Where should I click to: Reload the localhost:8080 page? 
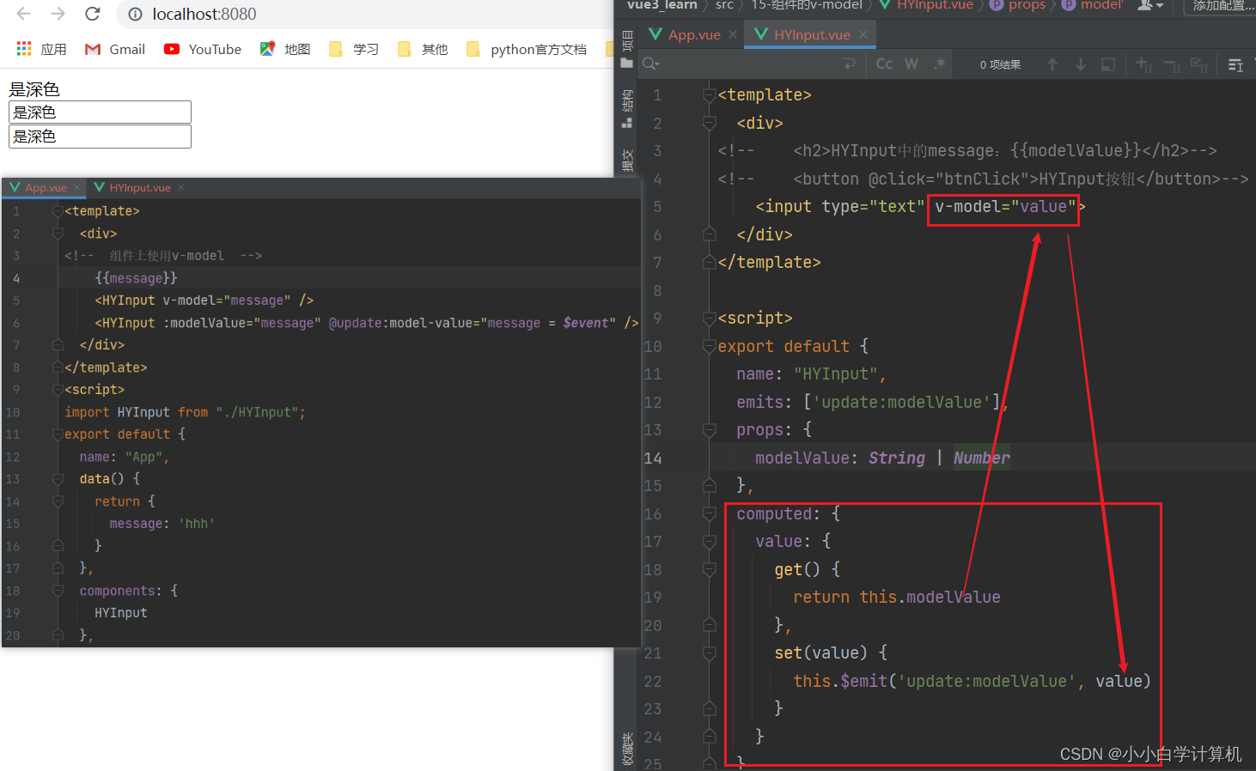point(93,14)
